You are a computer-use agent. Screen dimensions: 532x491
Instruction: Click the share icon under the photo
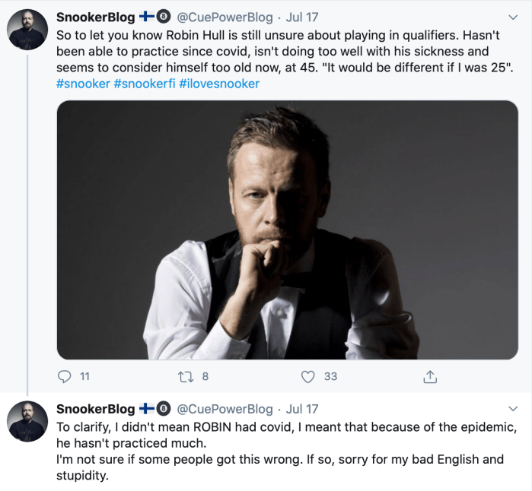pyautogui.click(x=429, y=376)
